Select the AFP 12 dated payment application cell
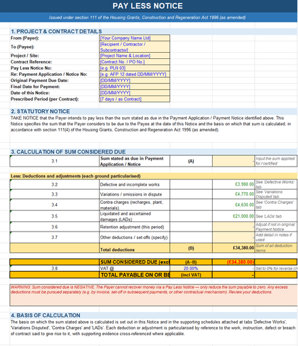This screenshot has width=298, height=346. 135,74
